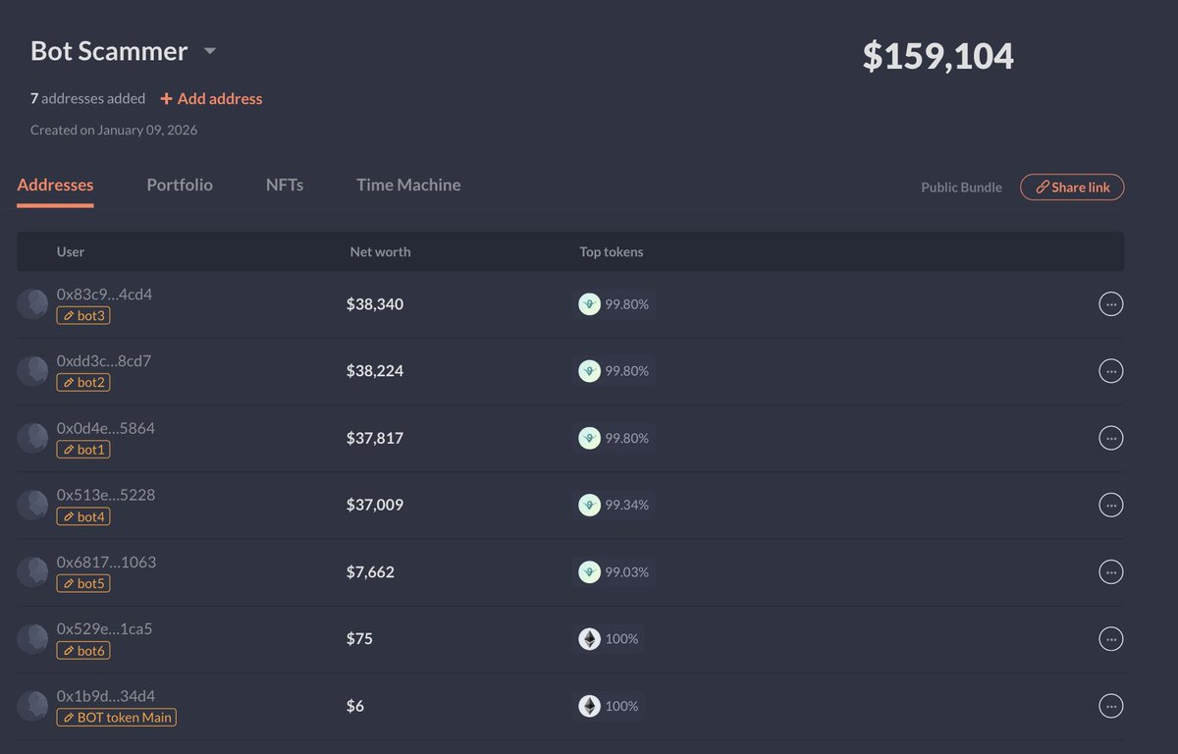Click the $37,009 net worth value
The height and width of the screenshot is (754, 1178).
click(x=375, y=505)
